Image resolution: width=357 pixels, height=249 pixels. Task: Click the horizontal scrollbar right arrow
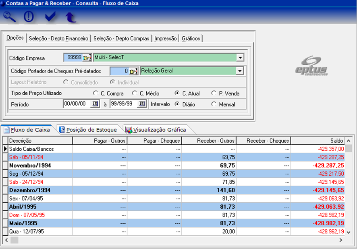tap(341, 240)
